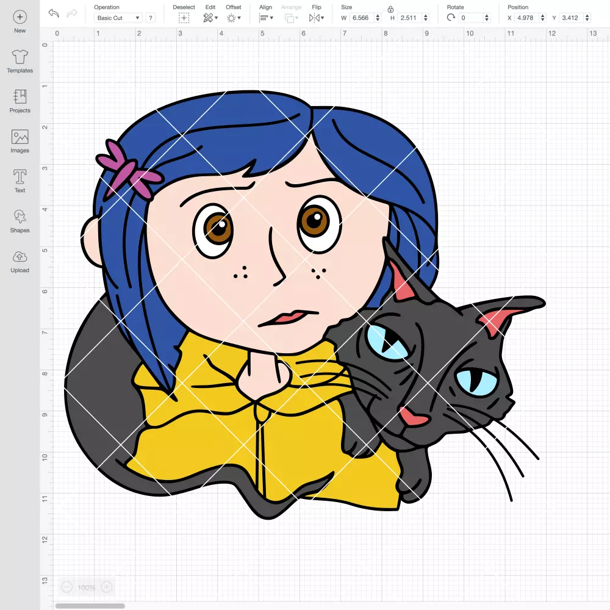Screen dimensions: 610x610
Task: Open the Align menu
Action: point(266,18)
